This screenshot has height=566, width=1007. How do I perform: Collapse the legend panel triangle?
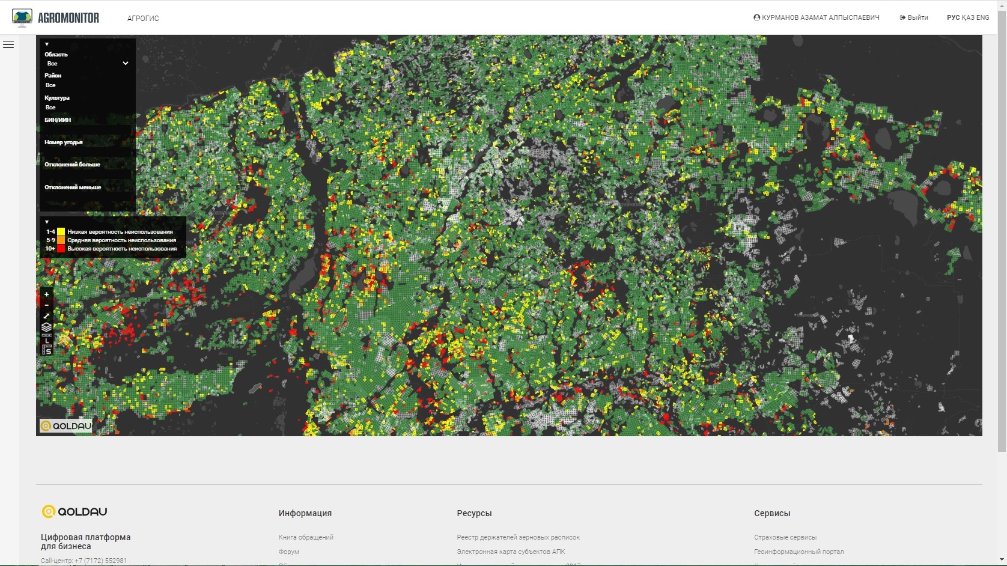tap(47, 222)
